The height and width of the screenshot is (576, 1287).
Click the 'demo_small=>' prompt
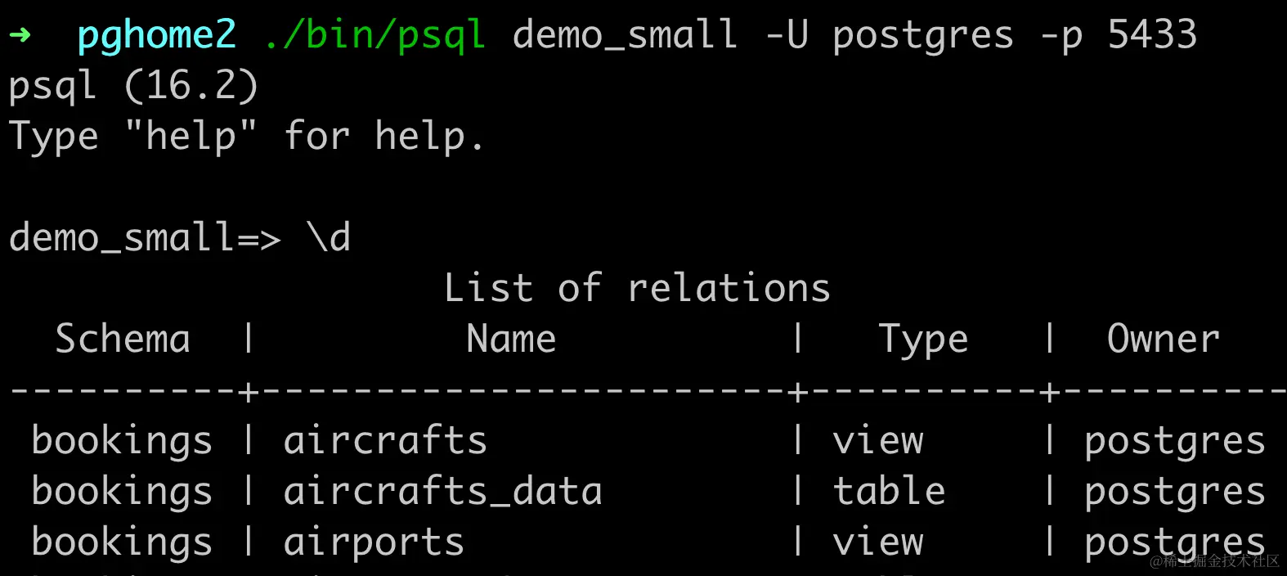click(x=145, y=238)
